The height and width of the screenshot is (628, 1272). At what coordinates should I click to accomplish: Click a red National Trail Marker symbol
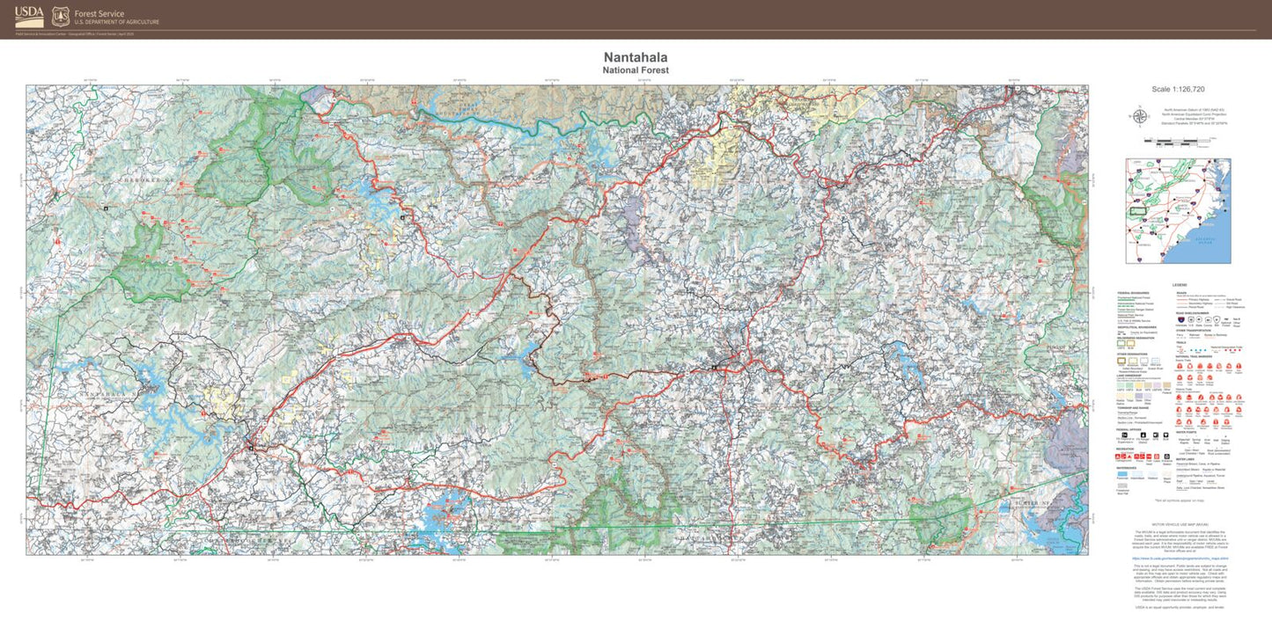click(x=1180, y=365)
